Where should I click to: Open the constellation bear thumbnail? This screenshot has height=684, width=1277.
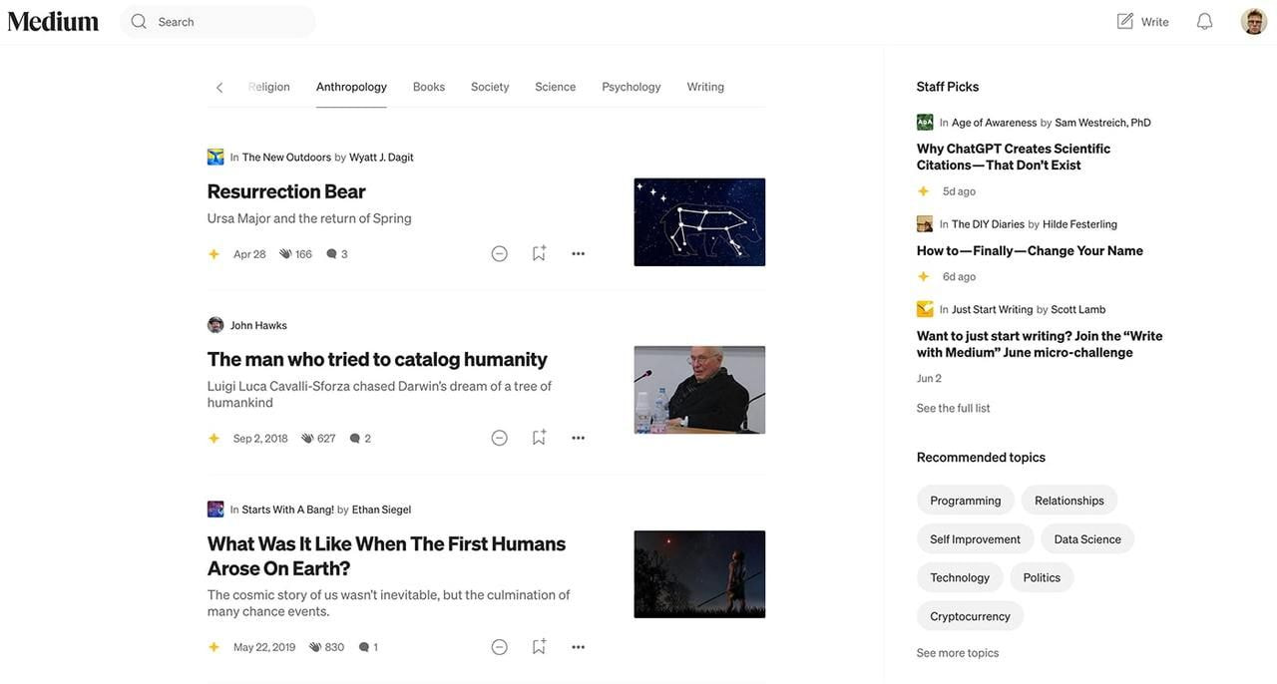699,222
